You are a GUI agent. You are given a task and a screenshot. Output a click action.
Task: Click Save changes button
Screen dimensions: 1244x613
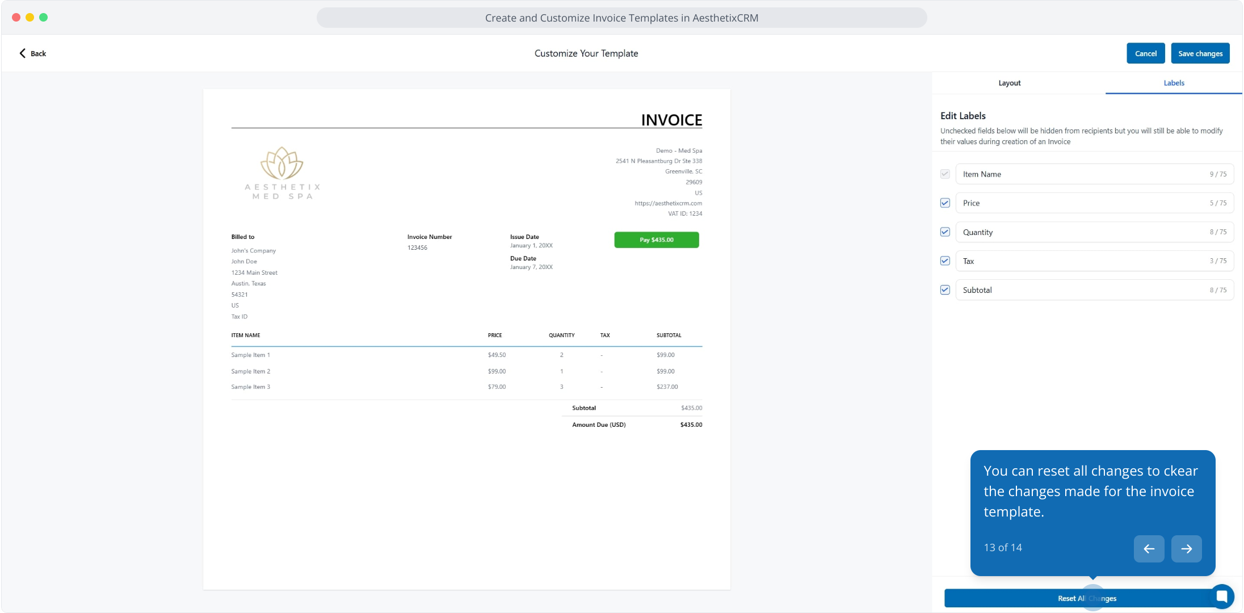click(1200, 53)
